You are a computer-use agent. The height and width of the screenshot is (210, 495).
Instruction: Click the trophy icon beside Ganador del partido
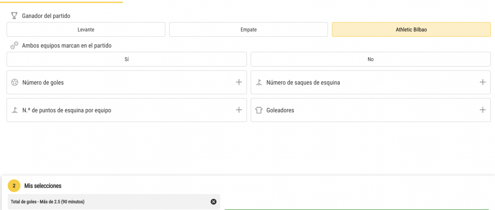[14, 15]
